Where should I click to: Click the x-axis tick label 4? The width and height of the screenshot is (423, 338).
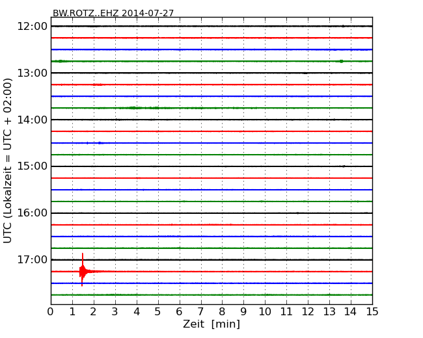[137, 312]
